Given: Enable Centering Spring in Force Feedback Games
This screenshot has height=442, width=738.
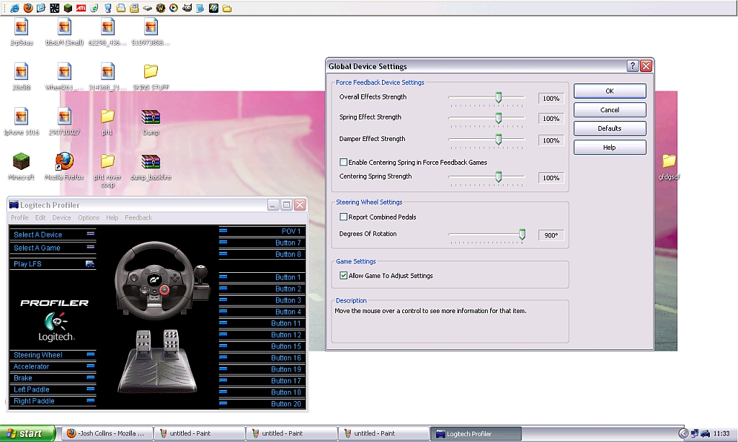Looking at the screenshot, I should pos(344,162).
